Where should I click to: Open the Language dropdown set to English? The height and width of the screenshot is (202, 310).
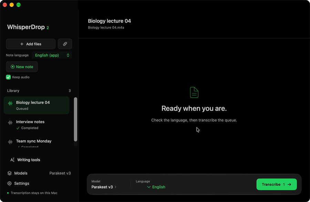[156, 187]
